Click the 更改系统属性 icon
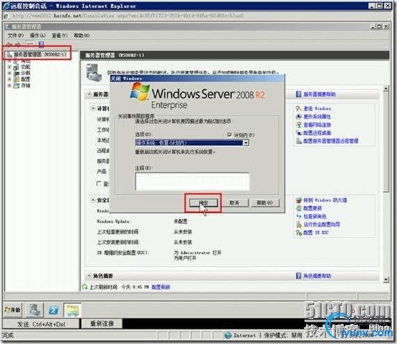The image size is (397, 344). [298, 116]
